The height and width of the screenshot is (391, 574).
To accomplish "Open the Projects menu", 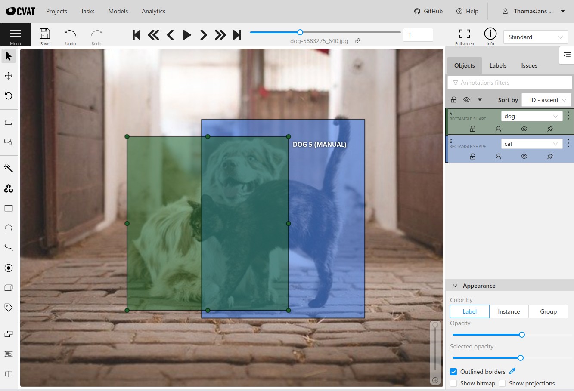I will 56,11.
